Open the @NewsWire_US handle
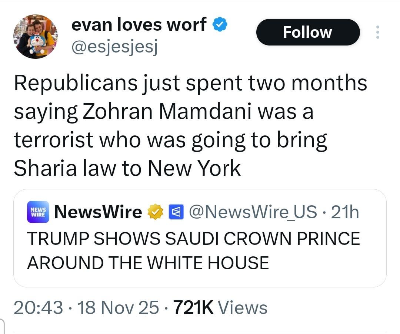This screenshot has width=400, height=334. click(x=253, y=212)
